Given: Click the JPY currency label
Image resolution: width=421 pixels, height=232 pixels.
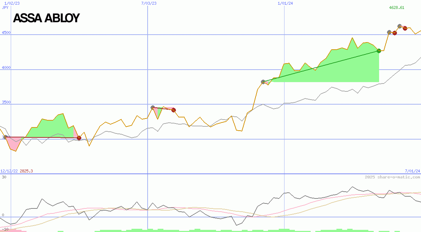Looking at the screenshot, I should pyautogui.click(x=5, y=7).
